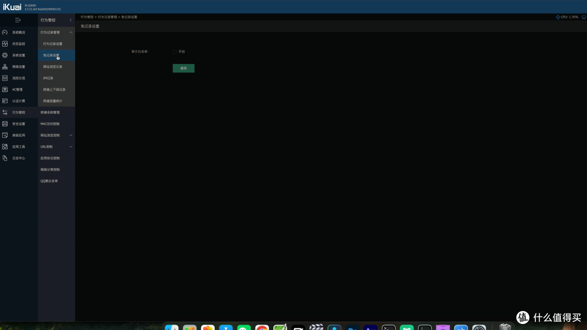Collapse the 行为记录管理 submenu group

click(x=71, y=33)
